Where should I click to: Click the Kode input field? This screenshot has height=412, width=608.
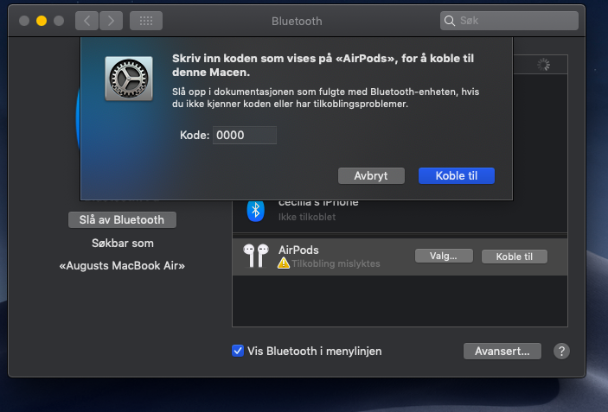(x=244, y=135)
